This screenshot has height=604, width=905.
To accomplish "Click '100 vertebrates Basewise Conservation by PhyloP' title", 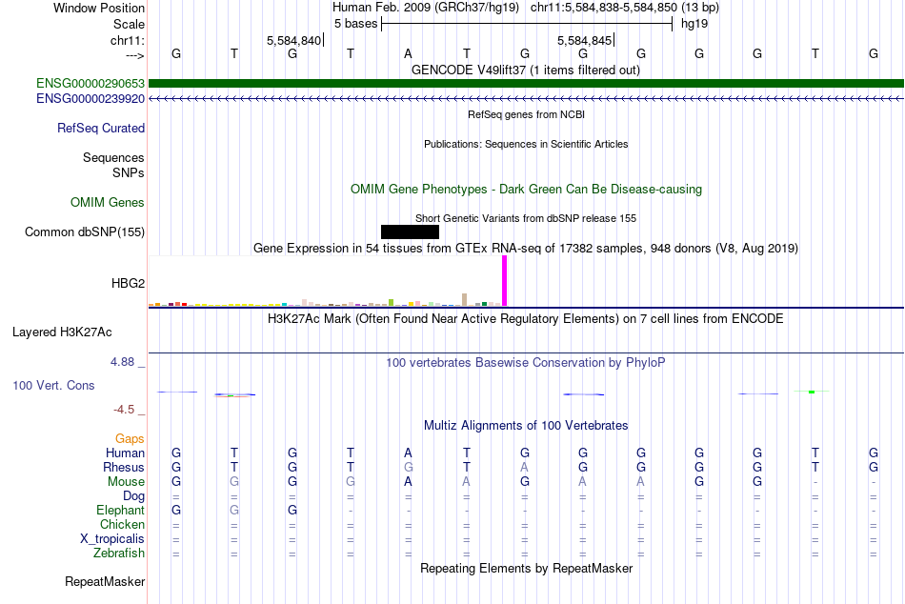I will click(x=526, y=363).
